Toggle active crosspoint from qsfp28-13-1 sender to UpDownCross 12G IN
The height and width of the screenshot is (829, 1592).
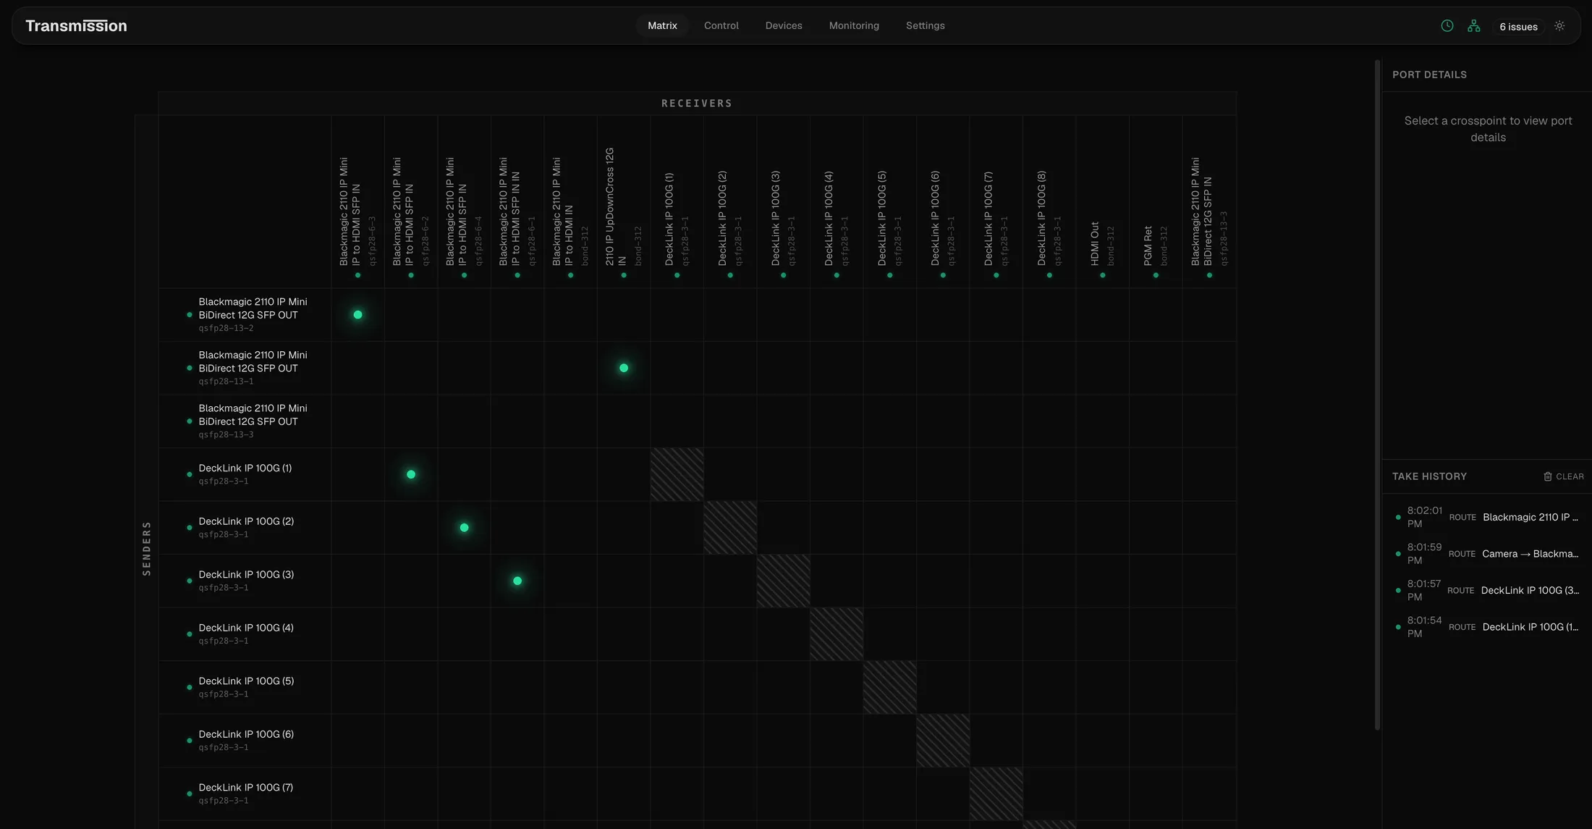624,368
